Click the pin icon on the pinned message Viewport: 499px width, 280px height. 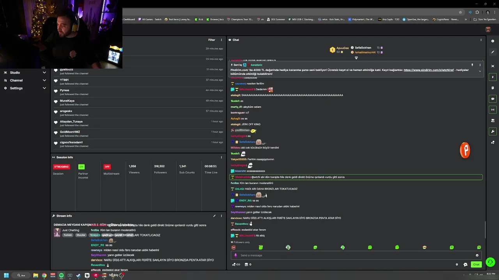[x=472, y=65]
